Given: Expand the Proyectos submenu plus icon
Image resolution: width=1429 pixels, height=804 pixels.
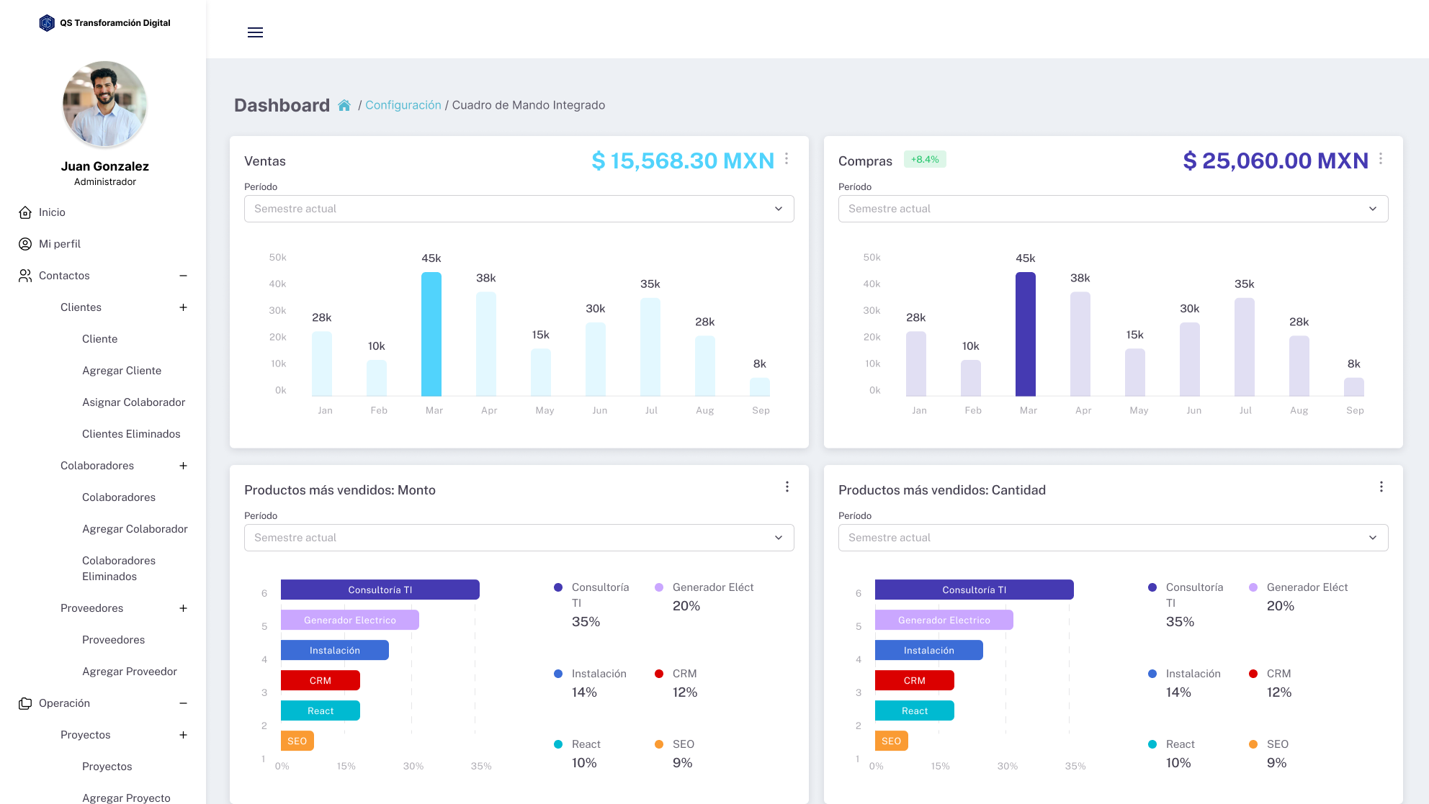Looking at the screenshot, I should (x=183, y=735).
